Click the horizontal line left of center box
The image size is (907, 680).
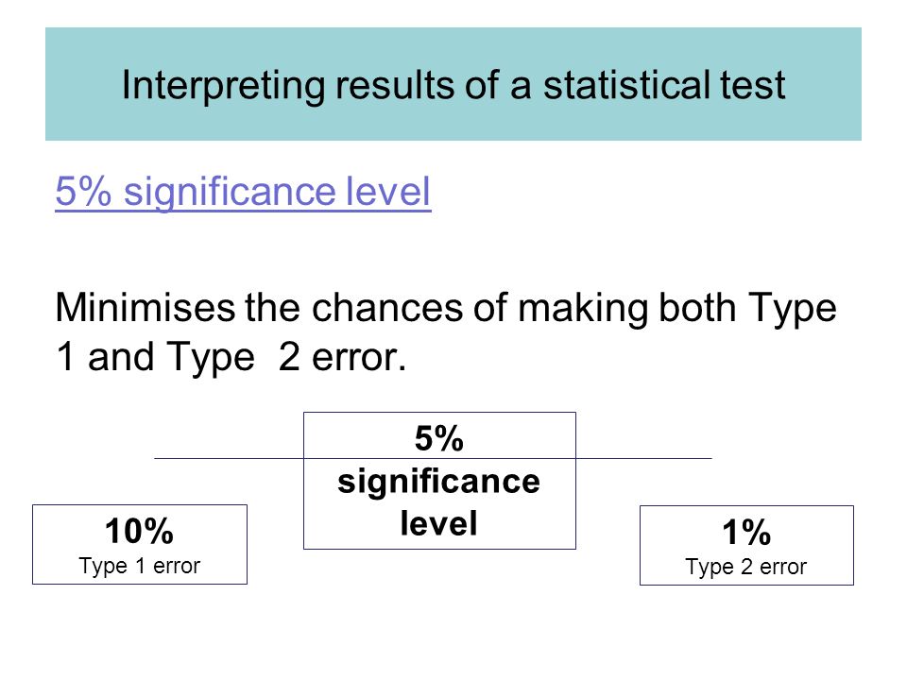229,458
